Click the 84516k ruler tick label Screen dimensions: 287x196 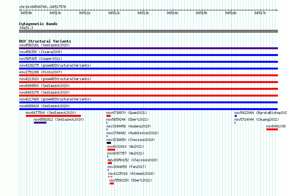click(x=231, y=13)
